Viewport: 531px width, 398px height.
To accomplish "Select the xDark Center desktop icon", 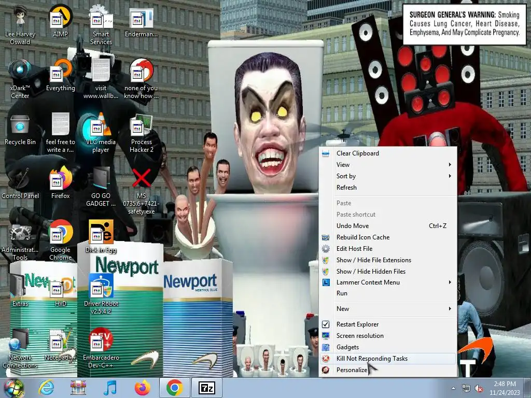I will click(x=20, y=79).
